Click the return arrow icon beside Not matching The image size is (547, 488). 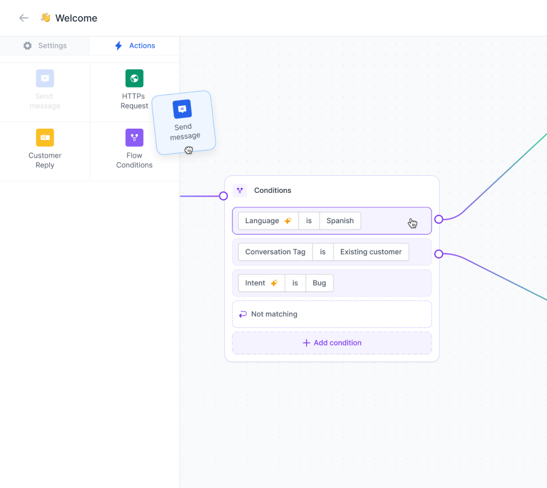click(x=243, y=314)
